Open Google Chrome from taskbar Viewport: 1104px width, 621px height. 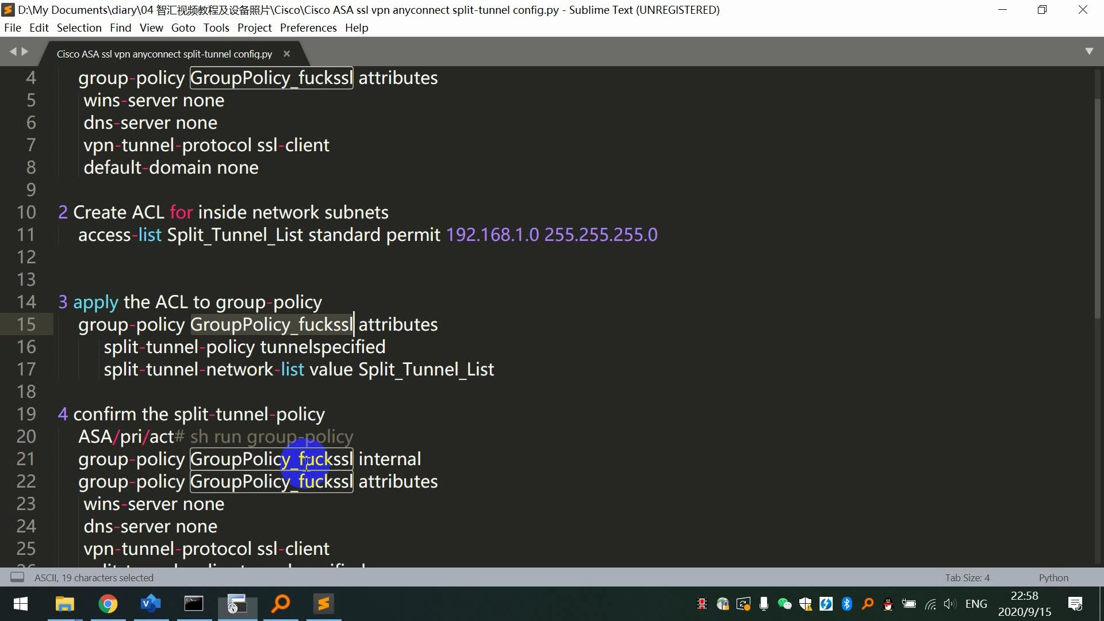coord(108,604)
